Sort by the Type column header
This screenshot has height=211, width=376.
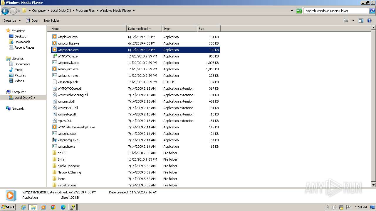coord(179,29)
